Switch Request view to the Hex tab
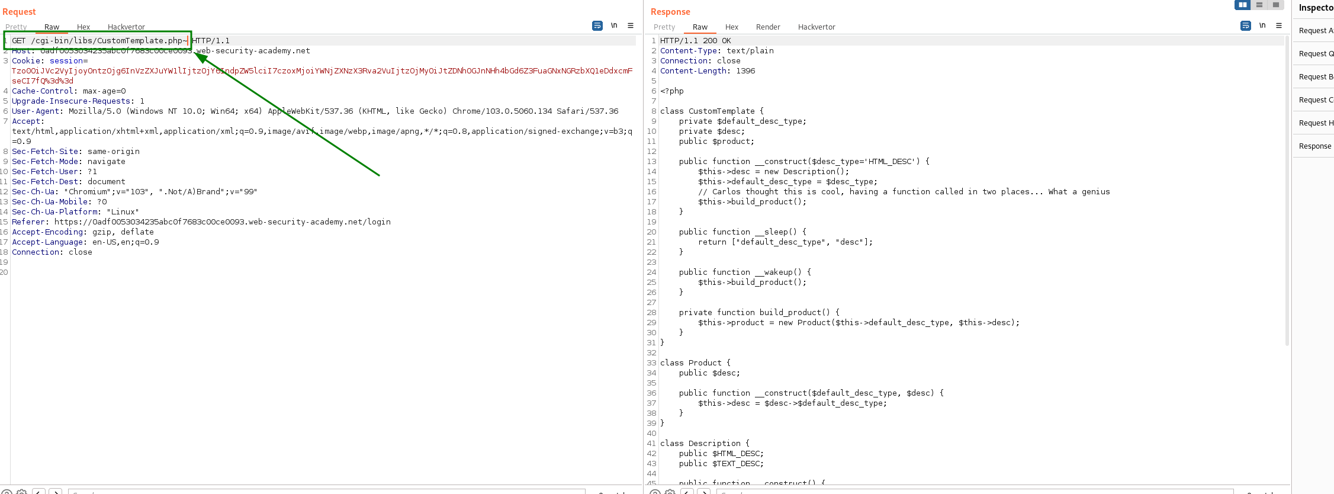Viewport: 1334px width, 494px height. [x=83, y=27]
